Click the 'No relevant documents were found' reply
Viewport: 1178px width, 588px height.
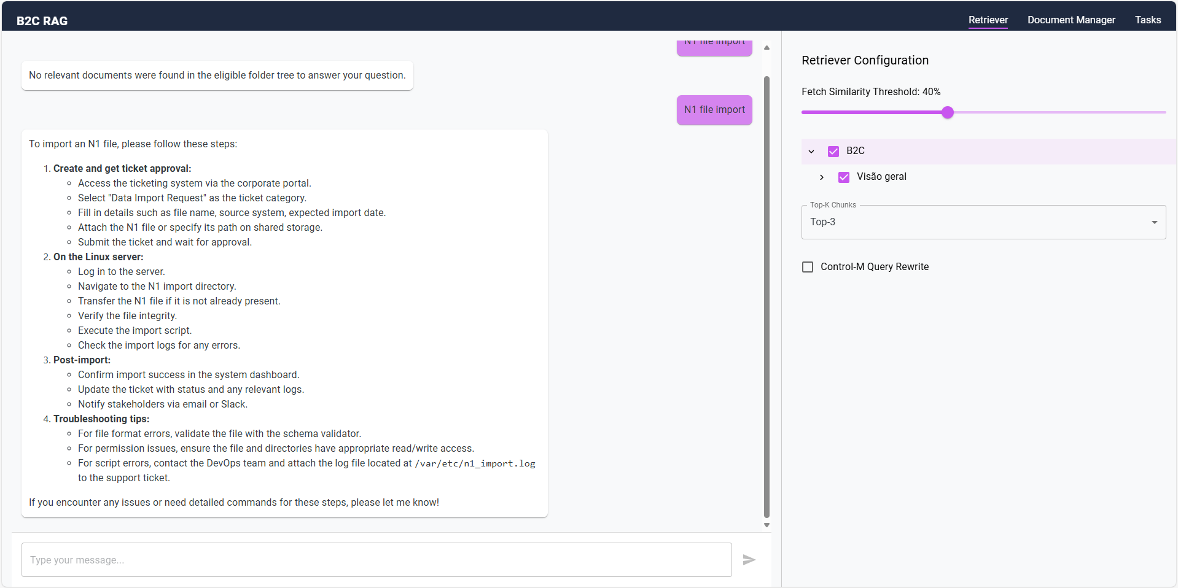tap(217, 75)
